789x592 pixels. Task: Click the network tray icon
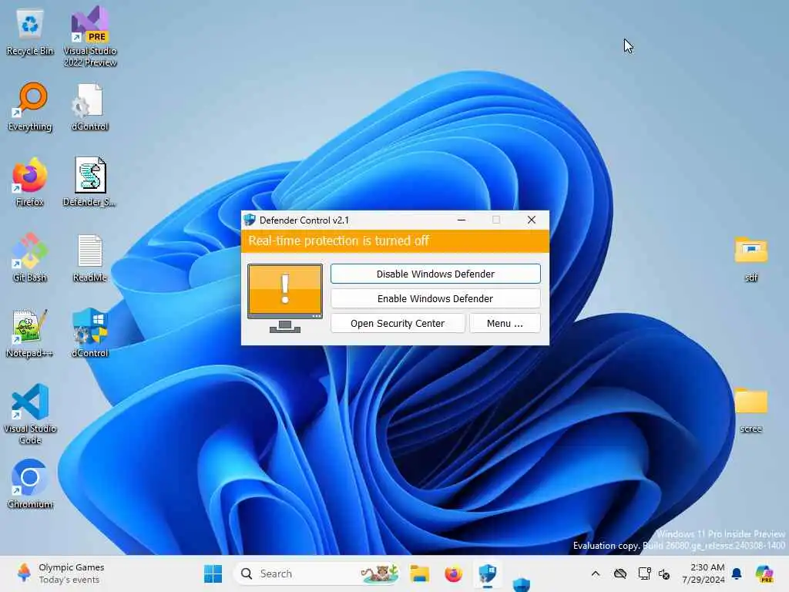pyautogui.click(x=644, y=573)
